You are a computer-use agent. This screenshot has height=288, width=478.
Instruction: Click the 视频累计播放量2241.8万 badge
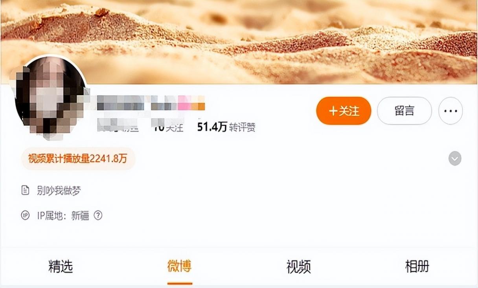pos(78,159)
